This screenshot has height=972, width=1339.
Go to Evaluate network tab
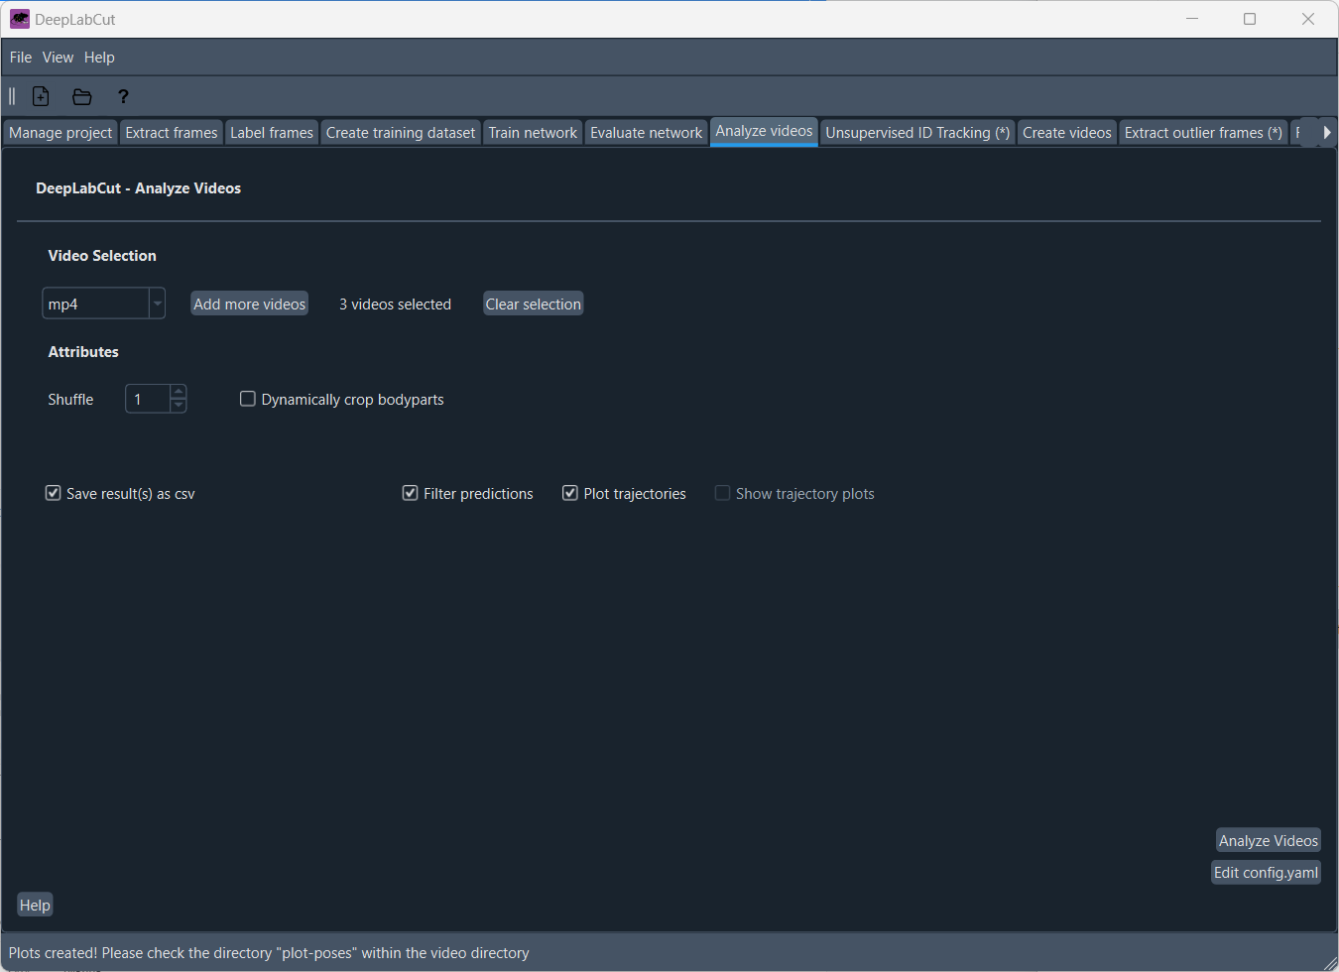tap(646, 133)
